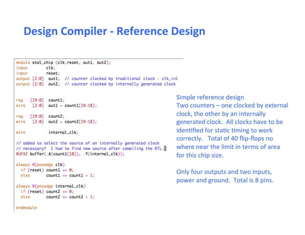Click 'for this chip size.' text line
Image resolution: width=305 pixels, height=235 pixels.
pos(200,155)
